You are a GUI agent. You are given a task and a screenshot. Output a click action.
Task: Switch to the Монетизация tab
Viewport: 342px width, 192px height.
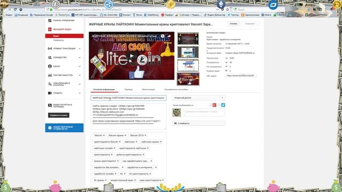pyautogui.click(x=149, y=90)
